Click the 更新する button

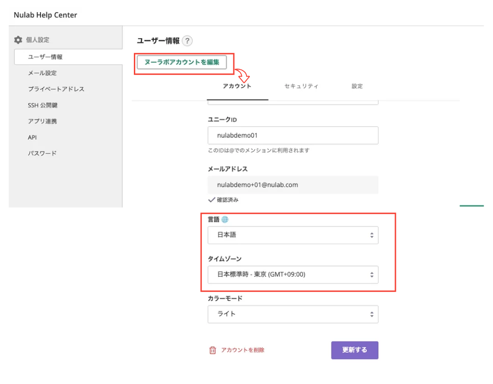(354, 350)
